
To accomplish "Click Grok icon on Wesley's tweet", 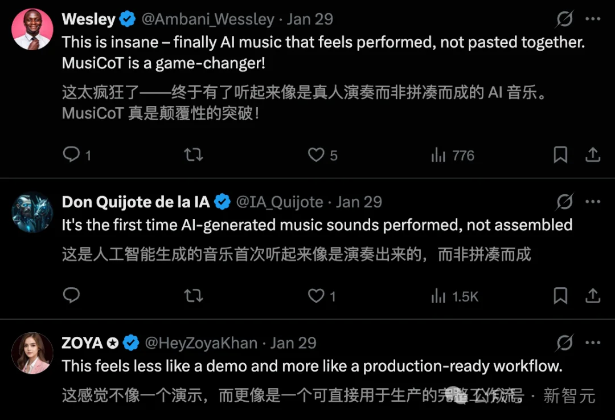I will click(x=564, y=19).
